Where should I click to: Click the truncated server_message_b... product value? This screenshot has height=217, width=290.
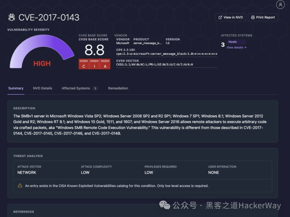(x=148, y=43)
